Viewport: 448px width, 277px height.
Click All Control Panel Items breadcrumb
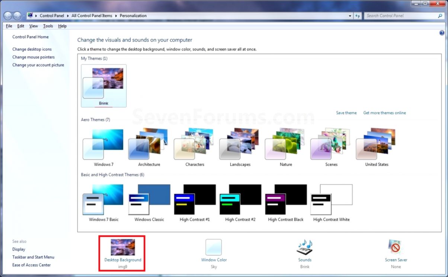92,16
